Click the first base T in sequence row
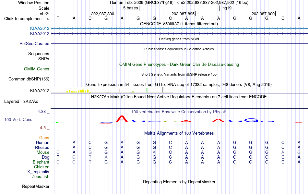Image resolution: width=308 pixels, height=194 pixels. (x=58, y=18)
